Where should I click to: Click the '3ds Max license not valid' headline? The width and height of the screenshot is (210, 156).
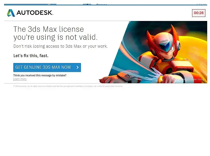coord(55,33)
